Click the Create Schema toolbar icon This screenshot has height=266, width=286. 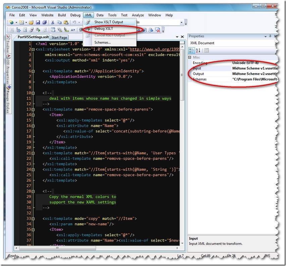[12, 30]
